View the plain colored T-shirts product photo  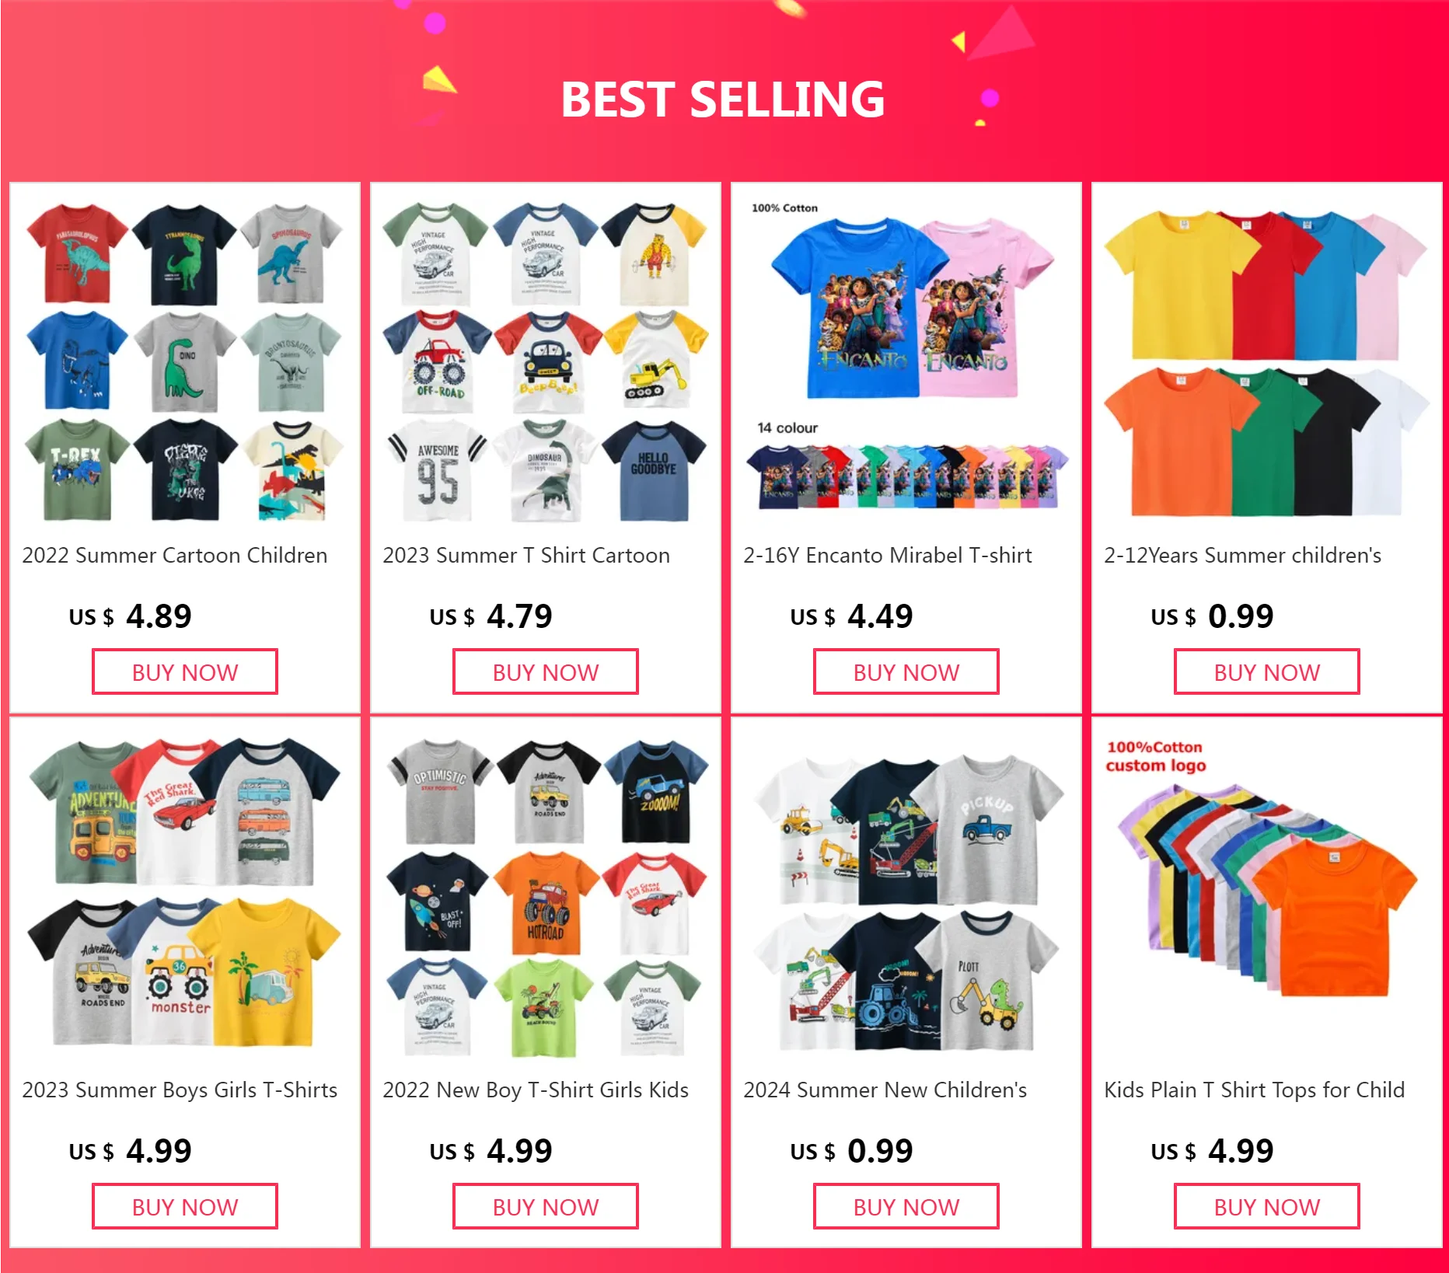(1267, 360)
